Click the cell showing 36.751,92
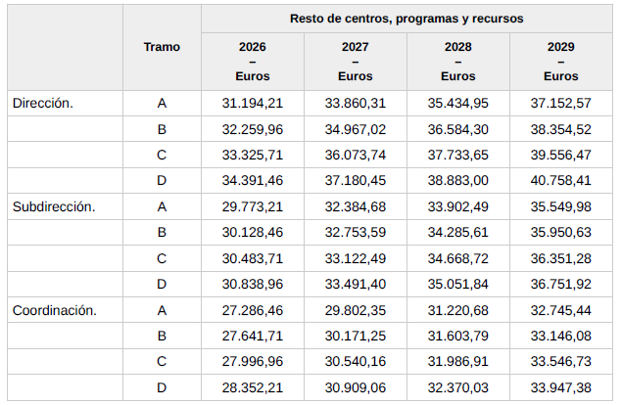This screenshot has width=622, height=405. tap(560, 285)
